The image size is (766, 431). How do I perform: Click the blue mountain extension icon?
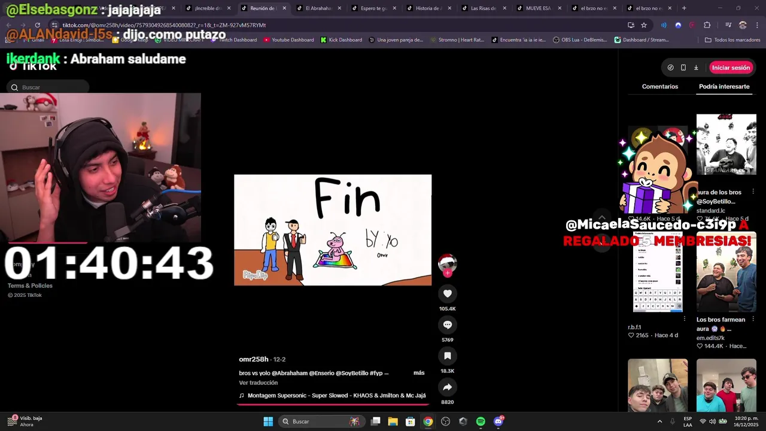point(678,25)
